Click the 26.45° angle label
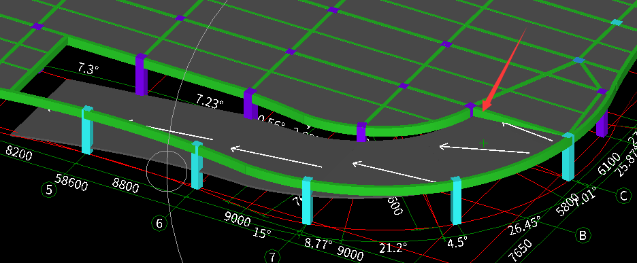 [525, 226]
